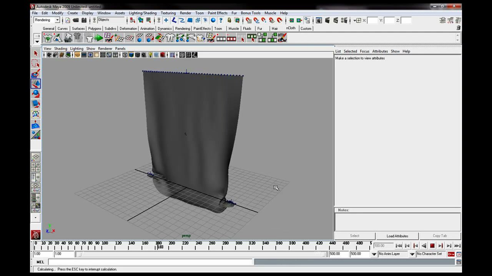Toggle use all lights lightbulb icon

click(150, 55)
